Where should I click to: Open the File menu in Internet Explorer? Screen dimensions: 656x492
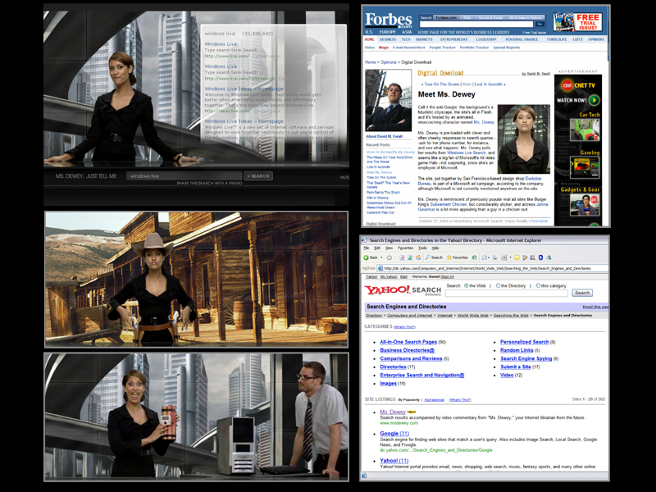click(366, 248)
